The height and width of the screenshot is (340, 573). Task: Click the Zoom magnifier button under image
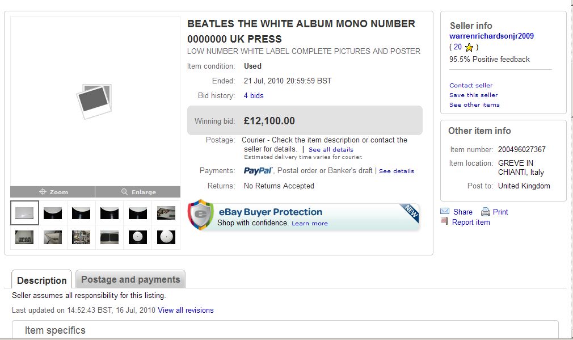53,192
